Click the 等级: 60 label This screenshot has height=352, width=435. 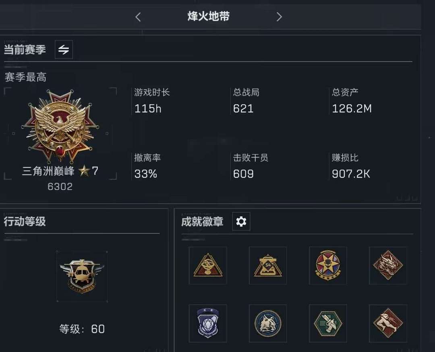[x=82, y=329]
